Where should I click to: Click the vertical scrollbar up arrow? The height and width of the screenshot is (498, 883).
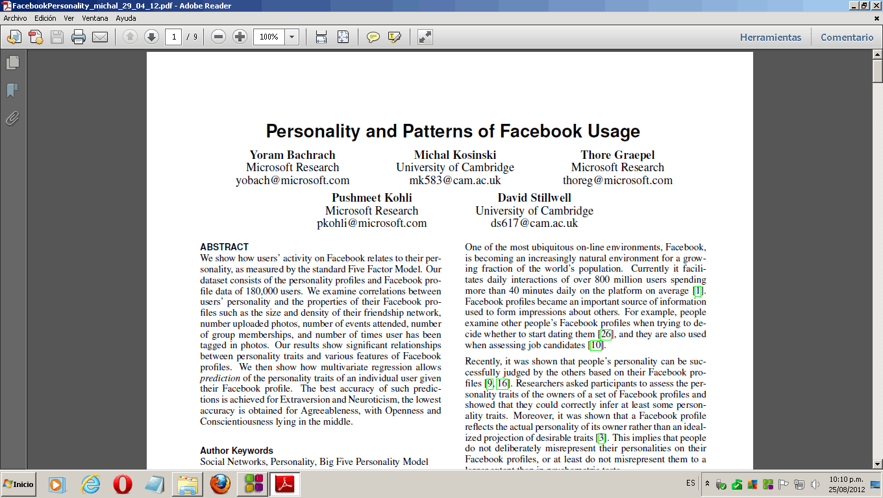877,55
